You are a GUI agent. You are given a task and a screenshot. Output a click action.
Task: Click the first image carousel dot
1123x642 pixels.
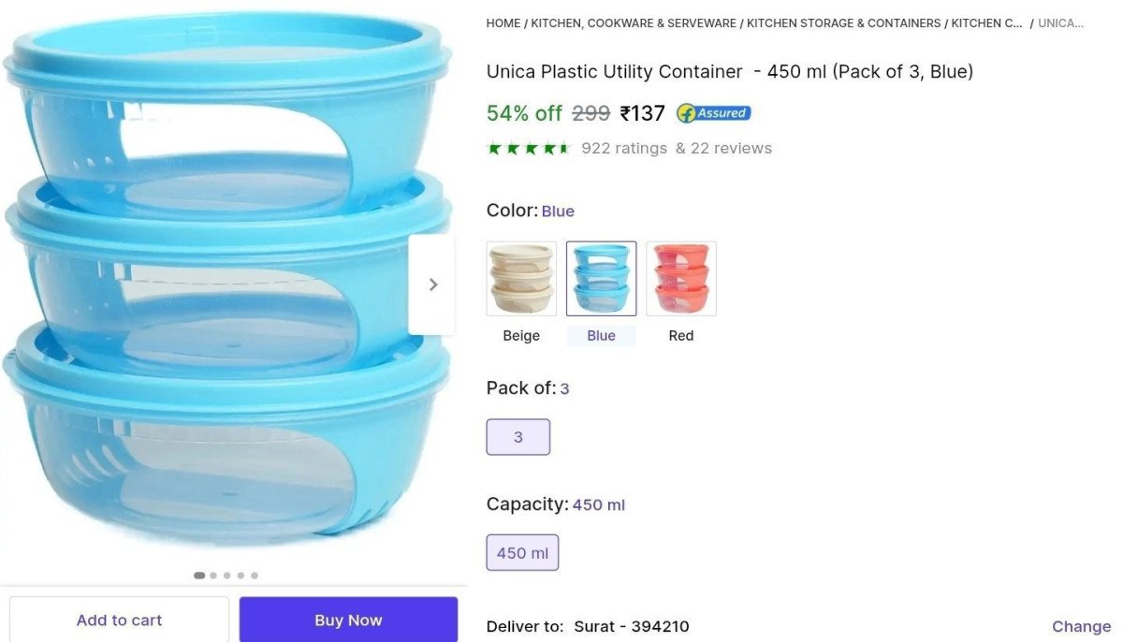[x=199, y=576]
